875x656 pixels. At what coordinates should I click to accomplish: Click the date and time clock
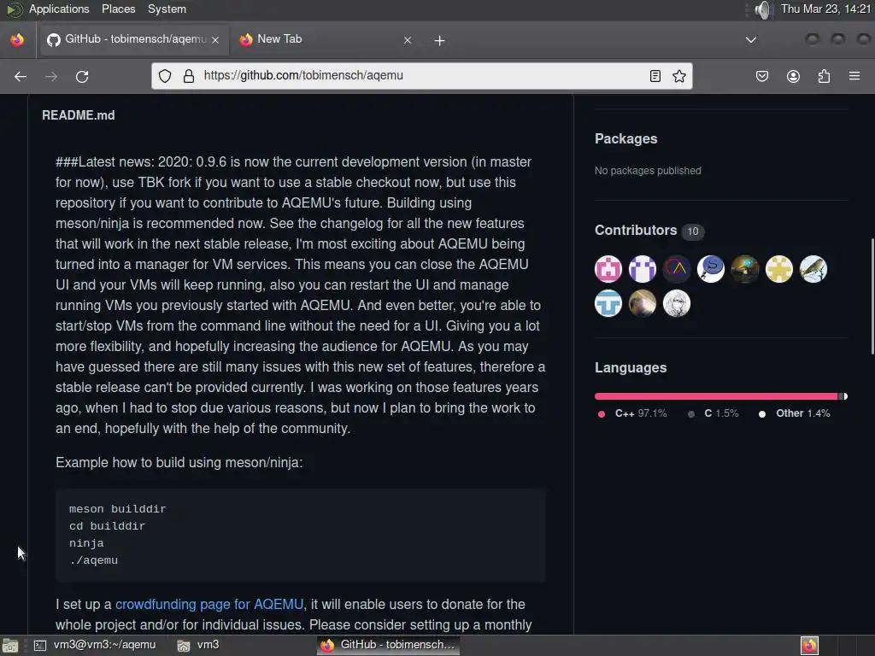coord(825,9)
